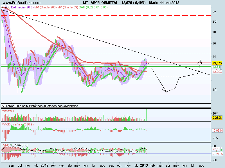Click the "dic" label just before 2012

pos(36,165)
